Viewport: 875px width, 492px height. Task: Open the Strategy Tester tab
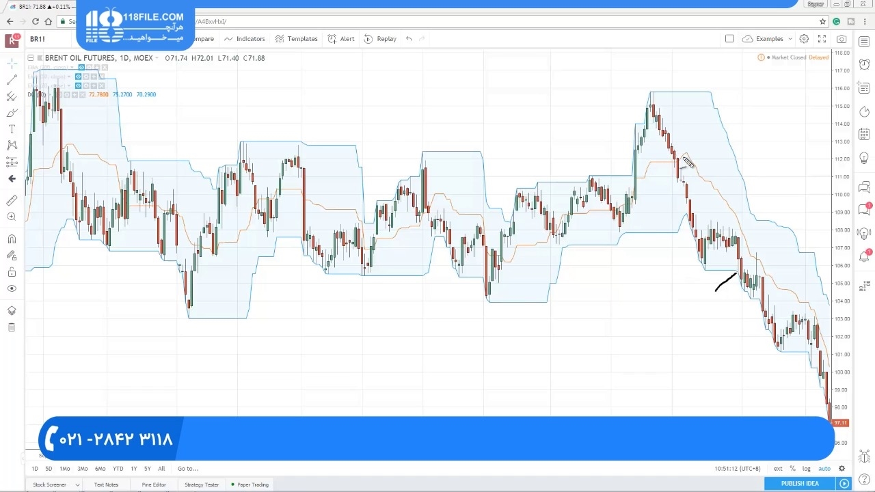pyautogui.click(x=202, y=484)
